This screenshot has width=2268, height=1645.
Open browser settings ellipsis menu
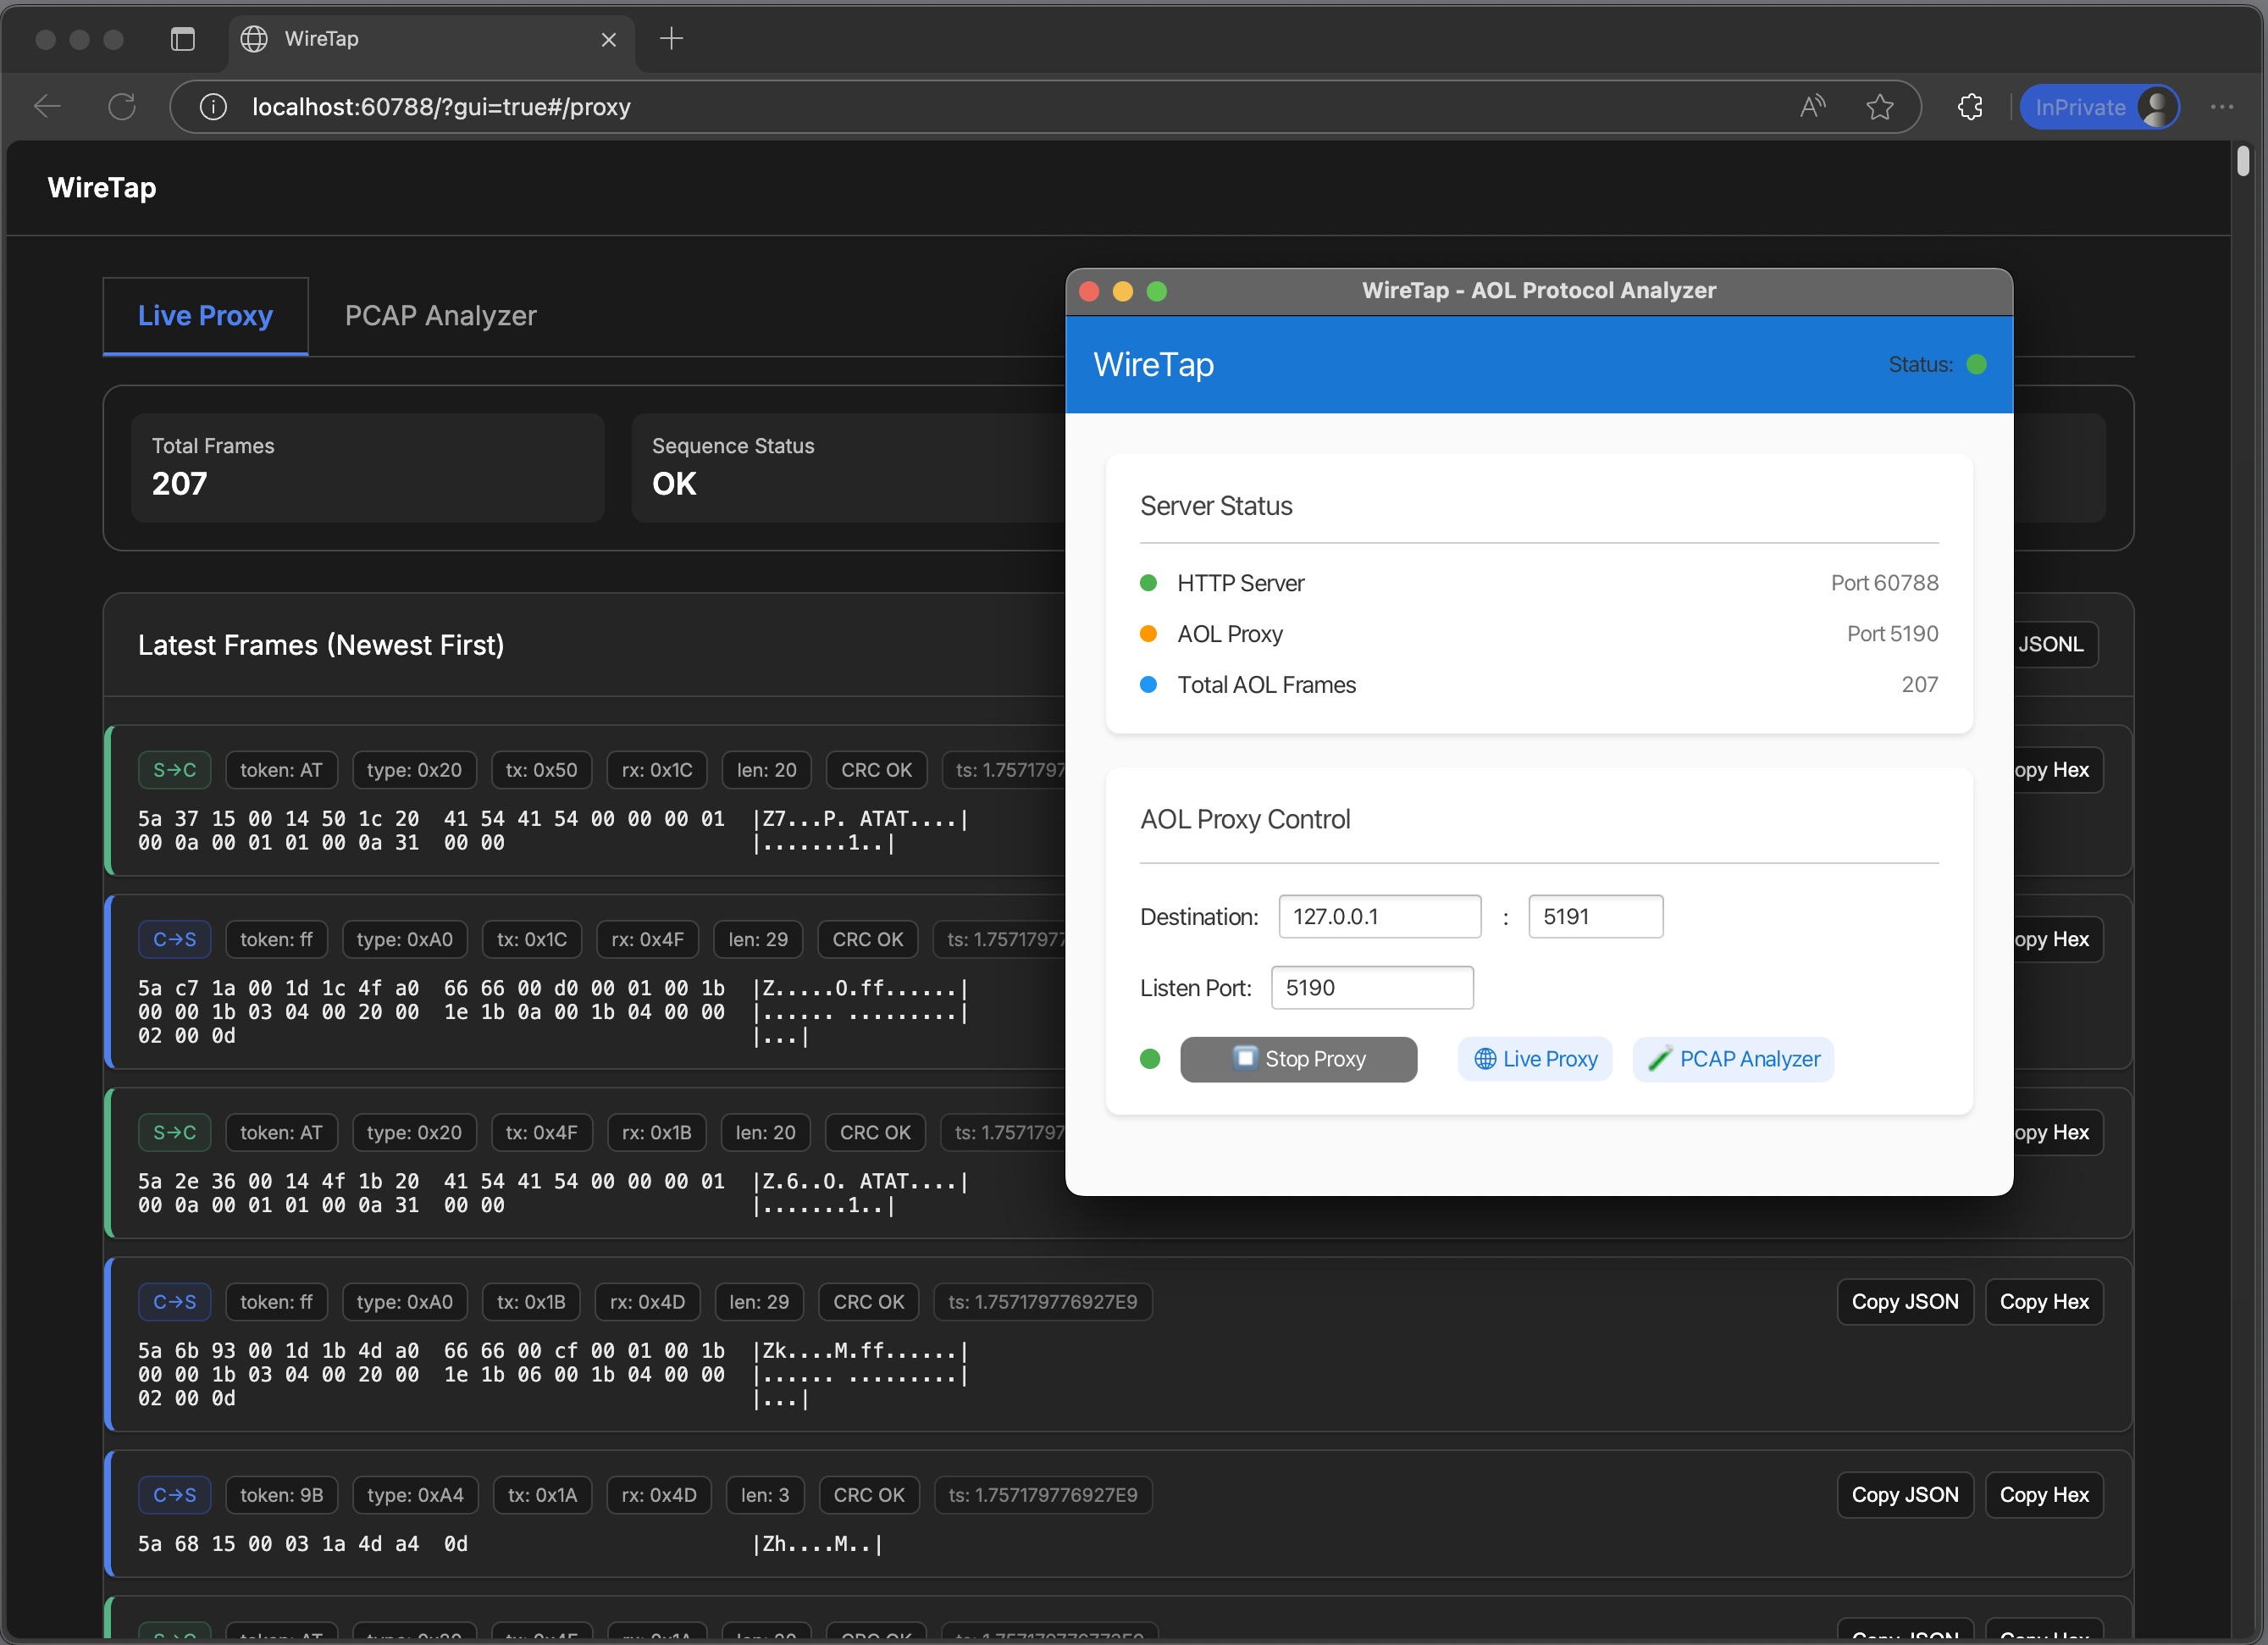[2222, 107]
